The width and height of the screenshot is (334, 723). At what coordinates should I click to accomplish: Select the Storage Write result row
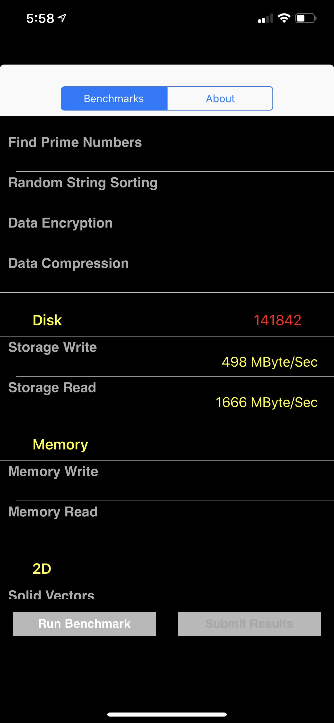tap(167, 356)
